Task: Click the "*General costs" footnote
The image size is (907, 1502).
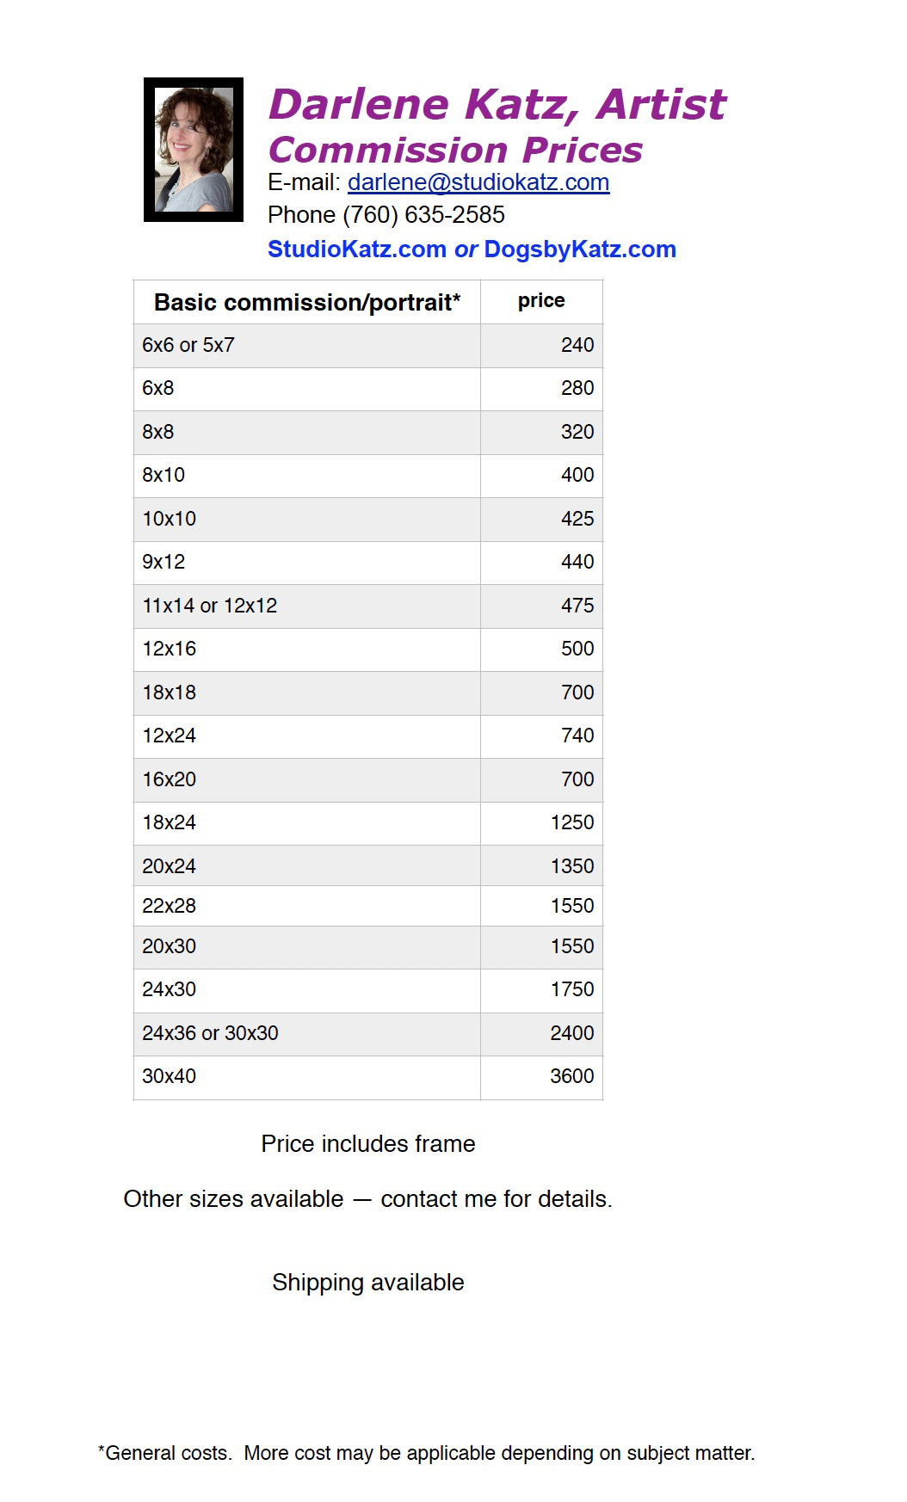Action: (x=426, y=1453)
